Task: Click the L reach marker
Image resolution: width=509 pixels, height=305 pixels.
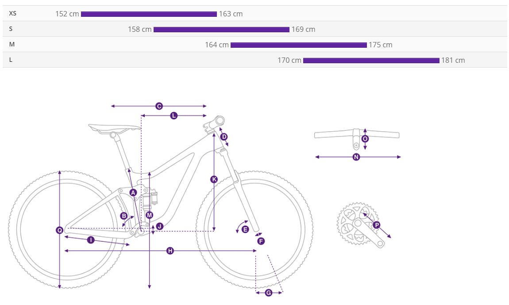Action: (174, 115)
